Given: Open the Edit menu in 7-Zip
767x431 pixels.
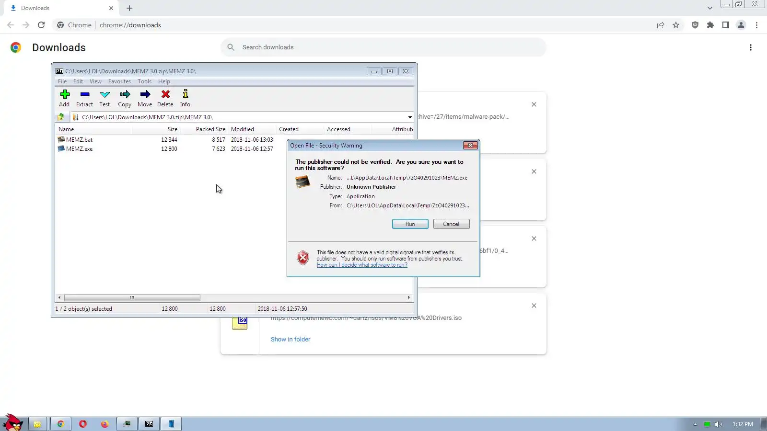Looking at the screenshot, I should click(x=78, y=81).
